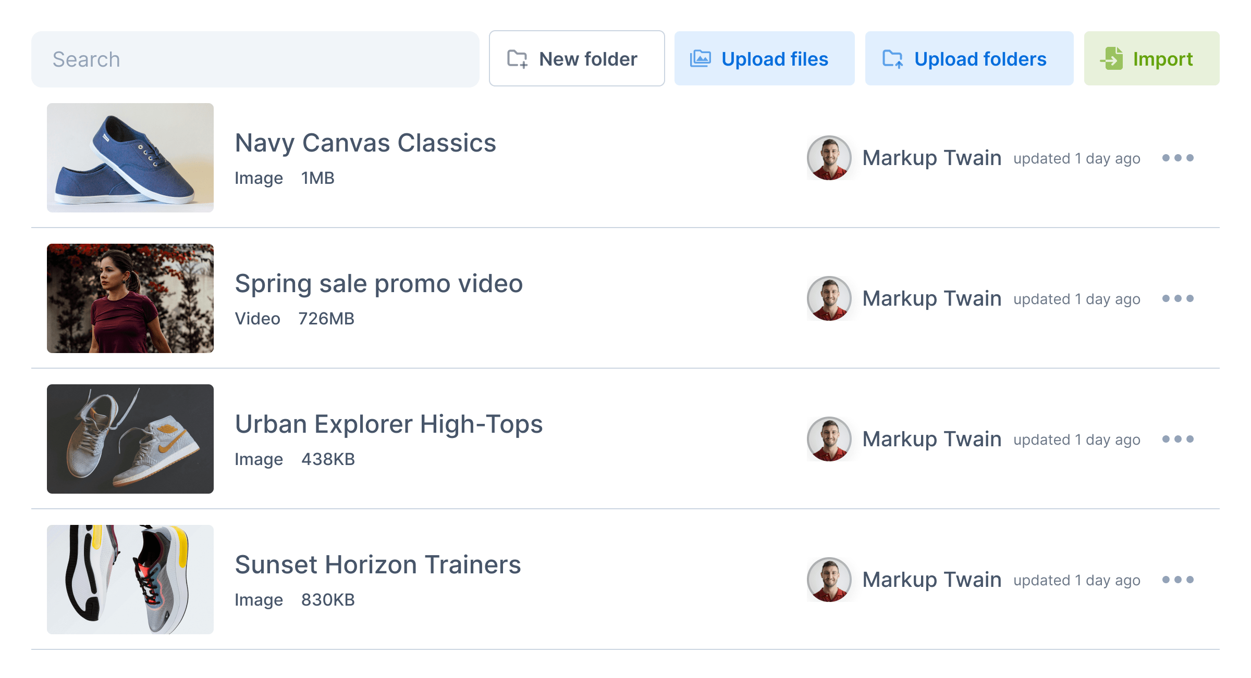
Task: Click Image label under Urban Explorer High-Tops
Action: tap(259, 460)
